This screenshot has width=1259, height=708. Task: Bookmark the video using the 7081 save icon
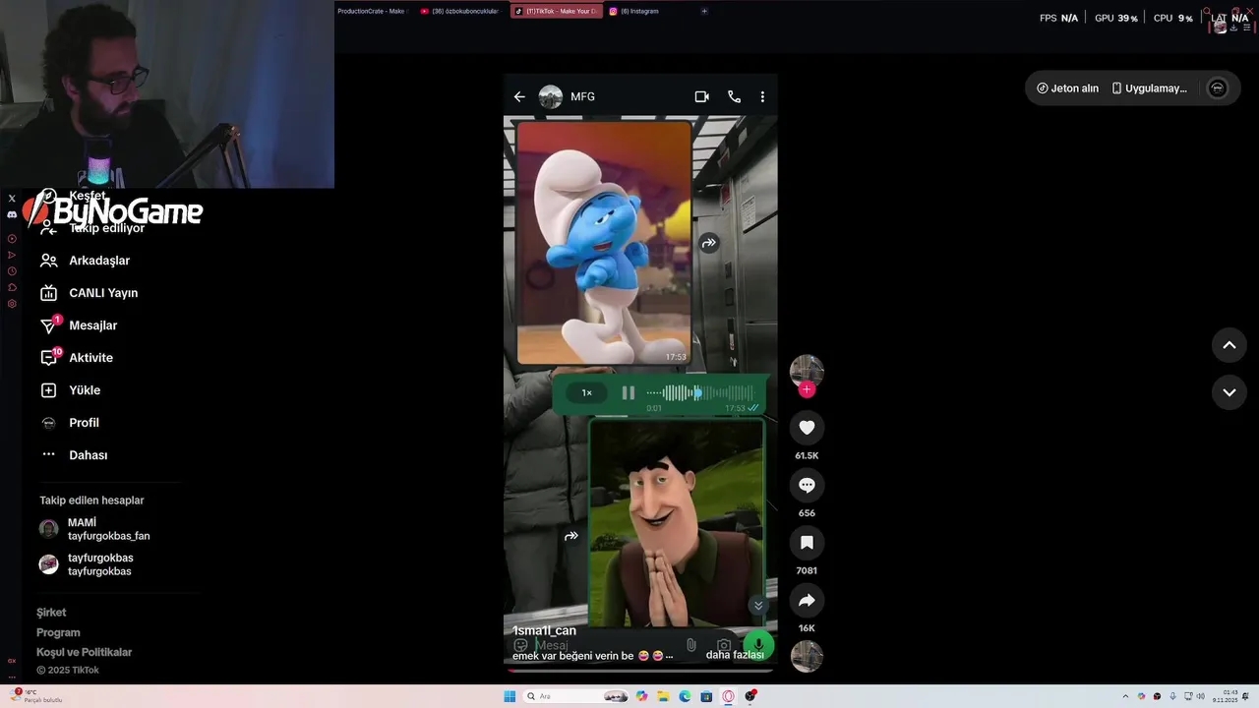(x=807, y=542)
